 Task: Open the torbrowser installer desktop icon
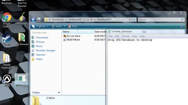click(x=22, y=18)
